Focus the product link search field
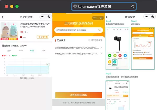This screenshot has height=110, width=157. 78,30
